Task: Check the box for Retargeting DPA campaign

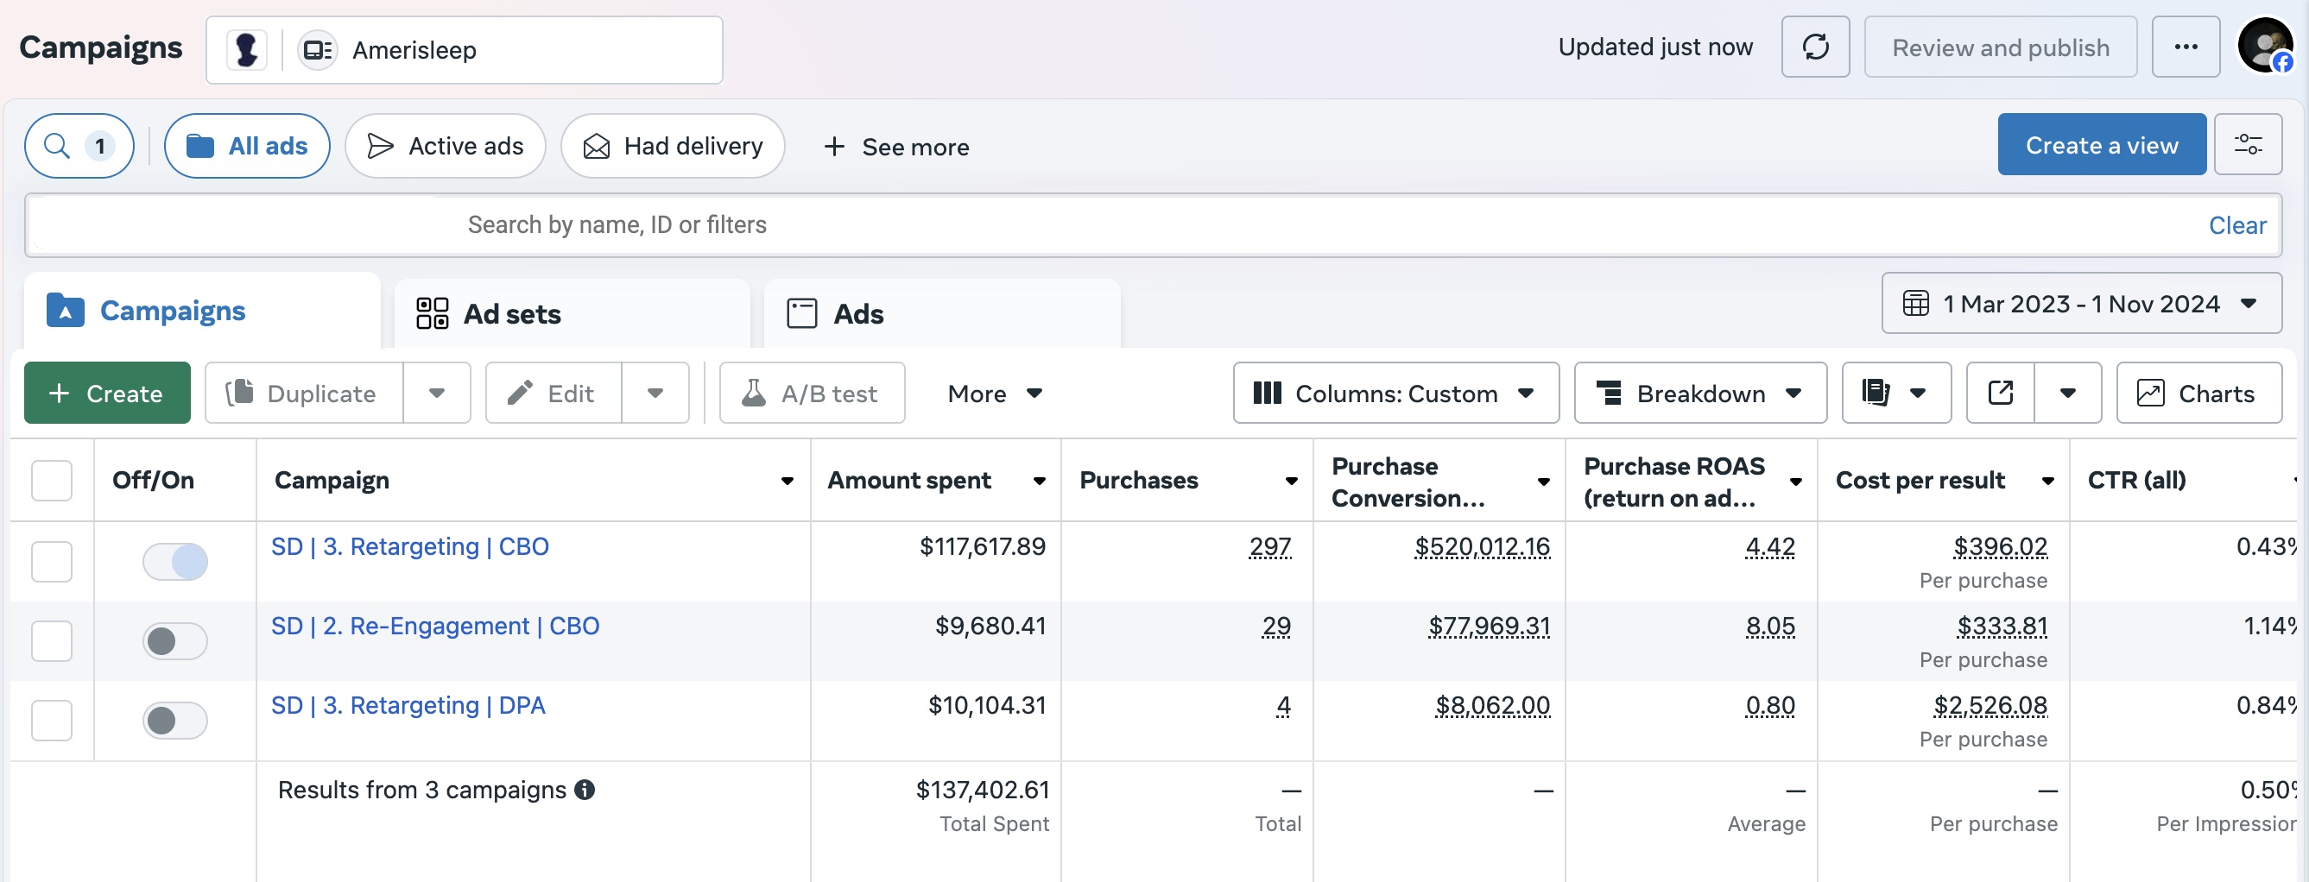Action: (52, 720)
